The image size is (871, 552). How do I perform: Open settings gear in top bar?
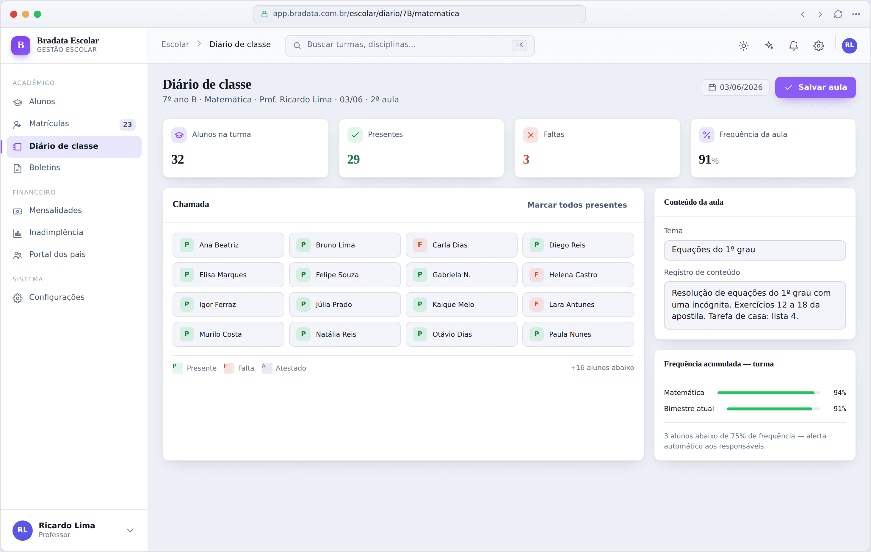[x=819, y=46]
